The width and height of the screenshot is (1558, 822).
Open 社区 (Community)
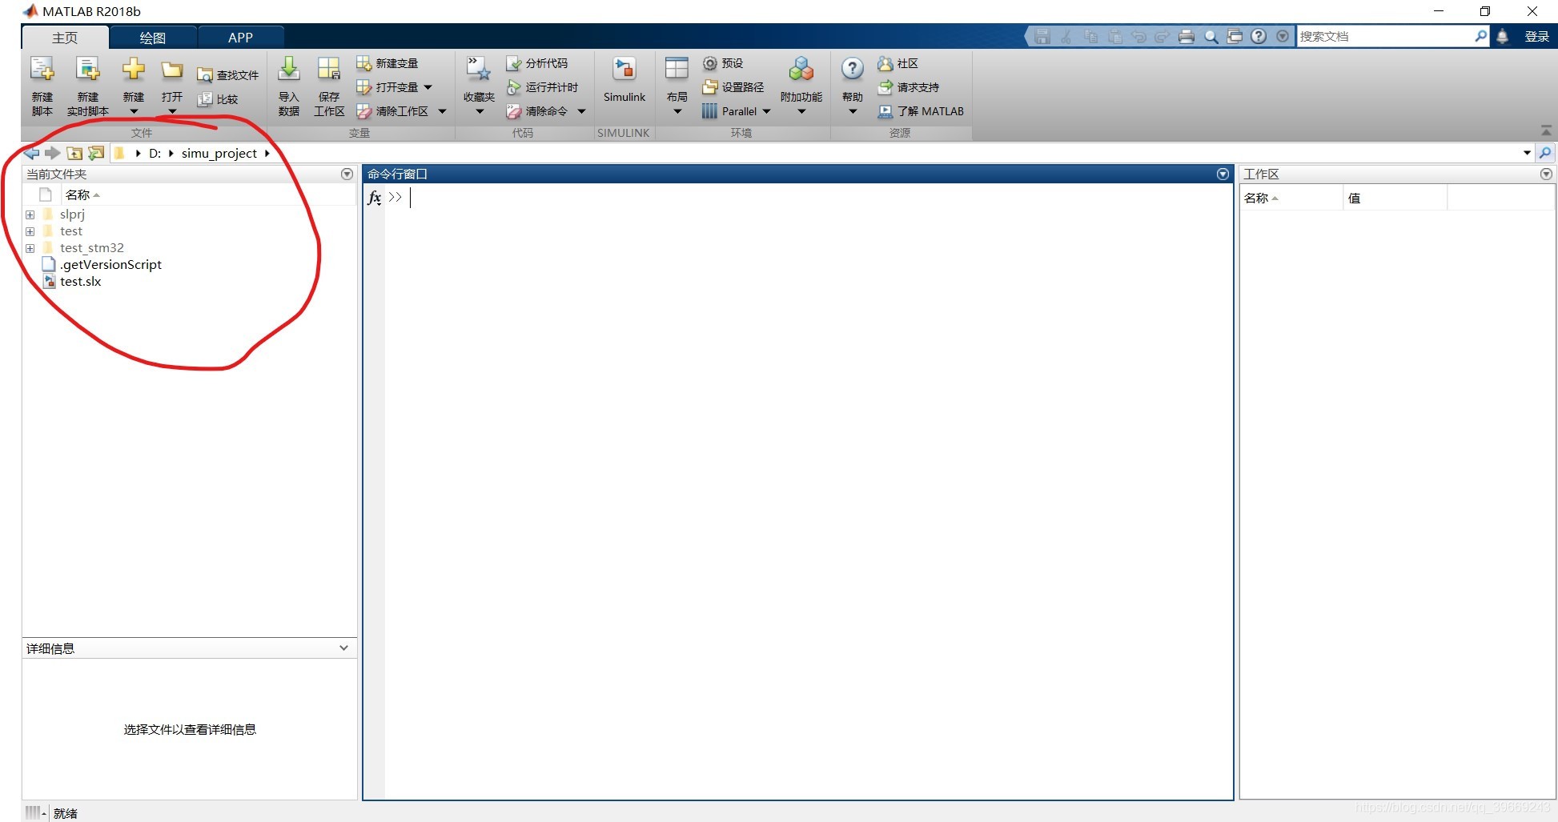click(x=898, y=63)
